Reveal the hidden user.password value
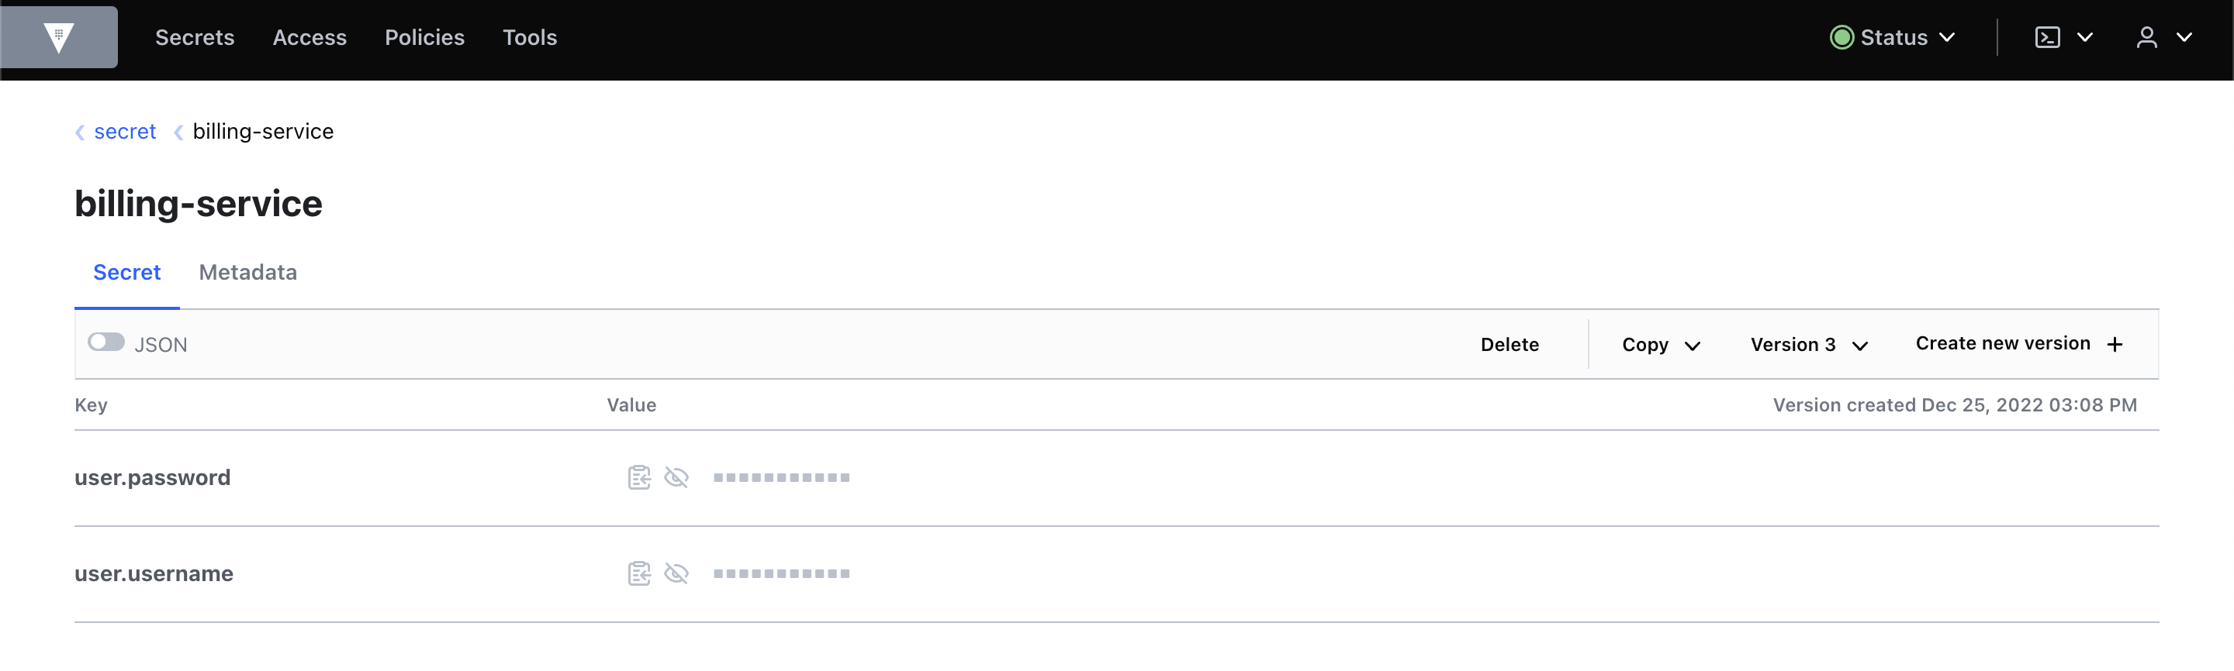Viewport: 2234px width, 671px height. 677,477
